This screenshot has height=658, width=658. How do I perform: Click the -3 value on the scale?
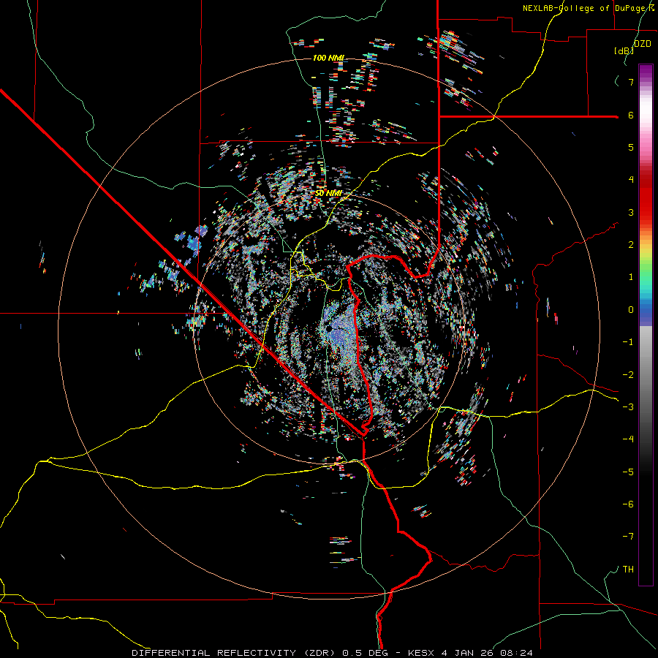click(628, 407)
